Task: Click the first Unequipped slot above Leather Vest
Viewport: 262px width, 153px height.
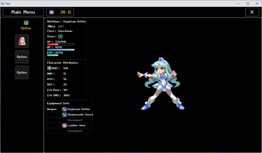Action: (69, 120)
